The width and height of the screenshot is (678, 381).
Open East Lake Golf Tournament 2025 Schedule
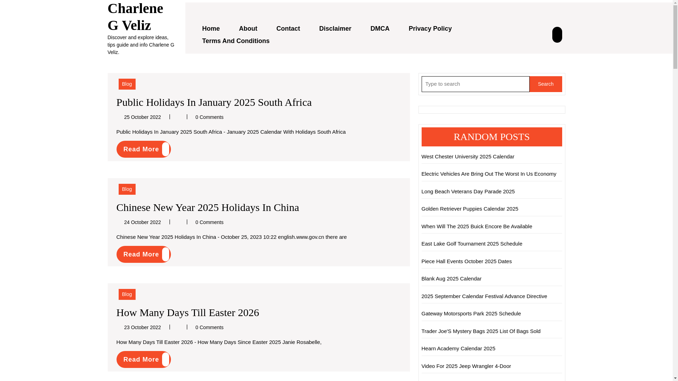[472, 244]
